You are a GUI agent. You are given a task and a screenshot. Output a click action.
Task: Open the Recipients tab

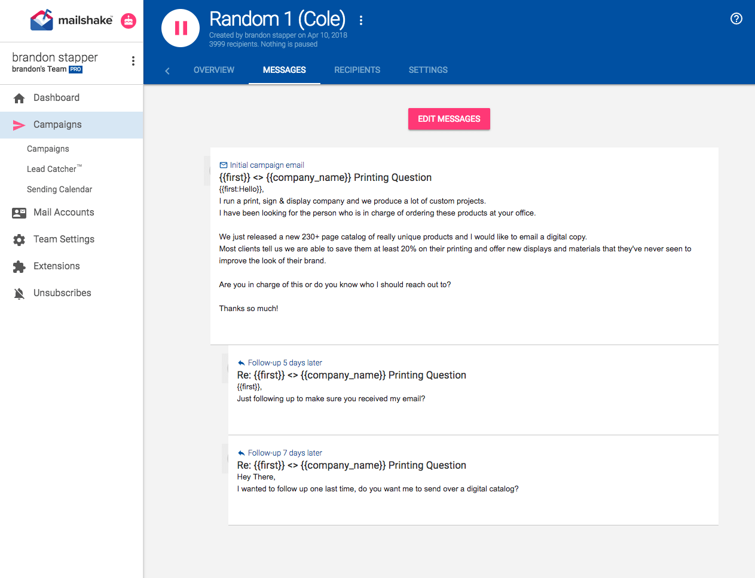(357, 70)
